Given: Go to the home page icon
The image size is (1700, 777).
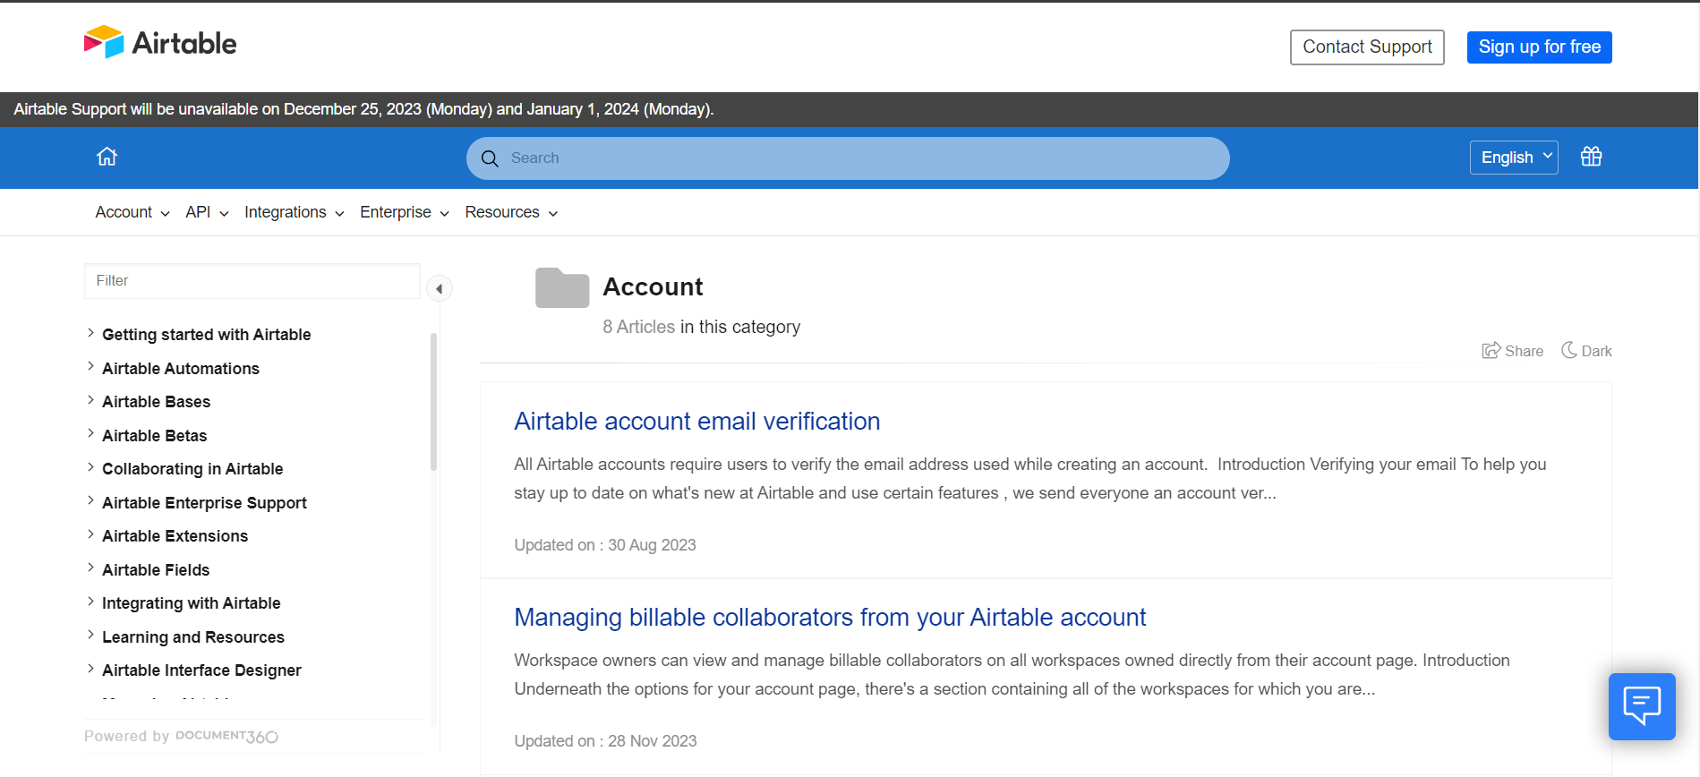Looking at the screenshot, I should click(x=107, y=157).
